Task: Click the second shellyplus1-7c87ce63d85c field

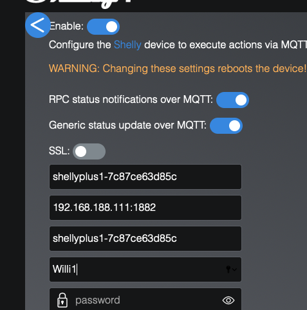Action: pyautogui.click(x=145, y=239)
